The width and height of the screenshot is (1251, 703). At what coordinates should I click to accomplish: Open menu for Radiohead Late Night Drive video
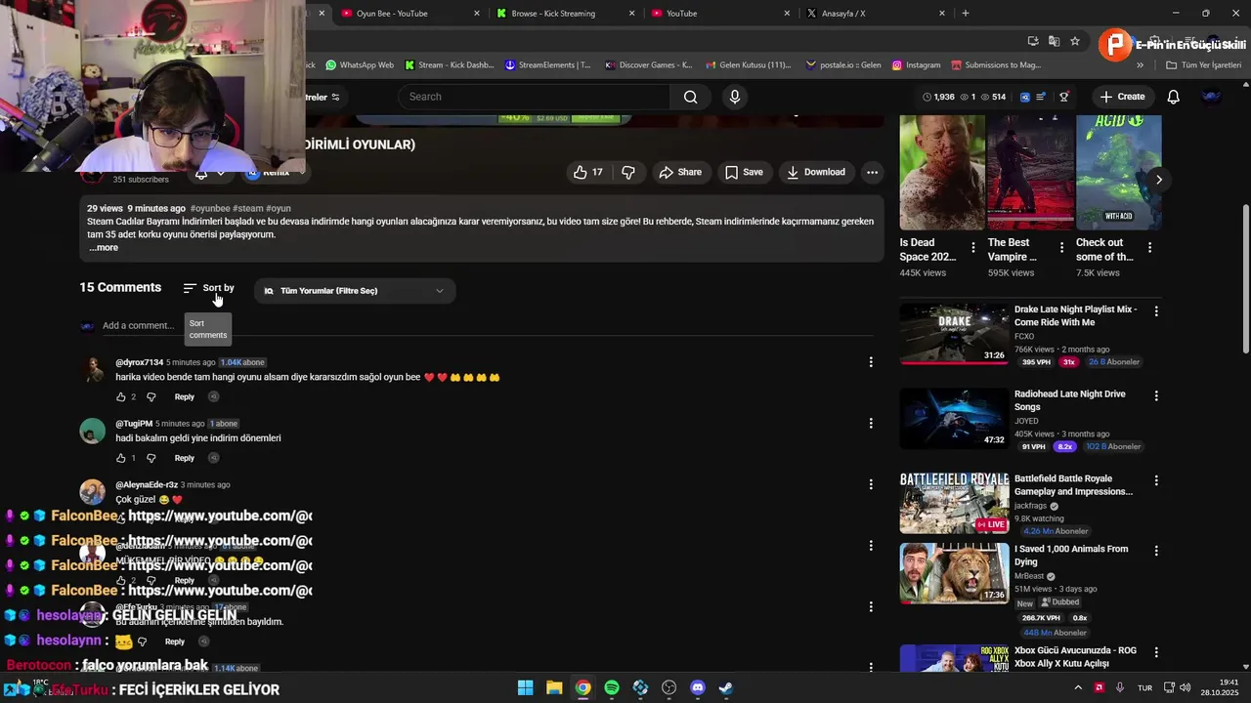(1156, 395)
